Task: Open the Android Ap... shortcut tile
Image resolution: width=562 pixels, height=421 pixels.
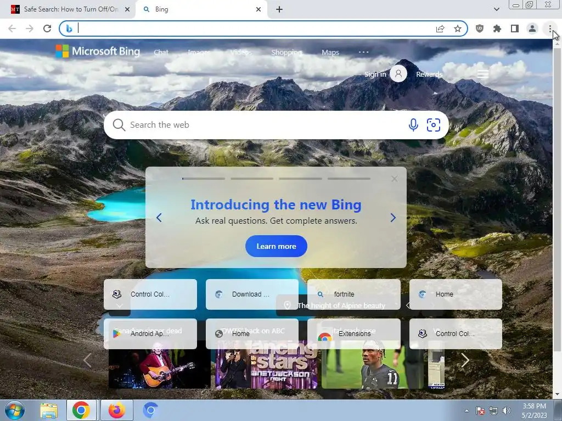Action: point(150,334)
